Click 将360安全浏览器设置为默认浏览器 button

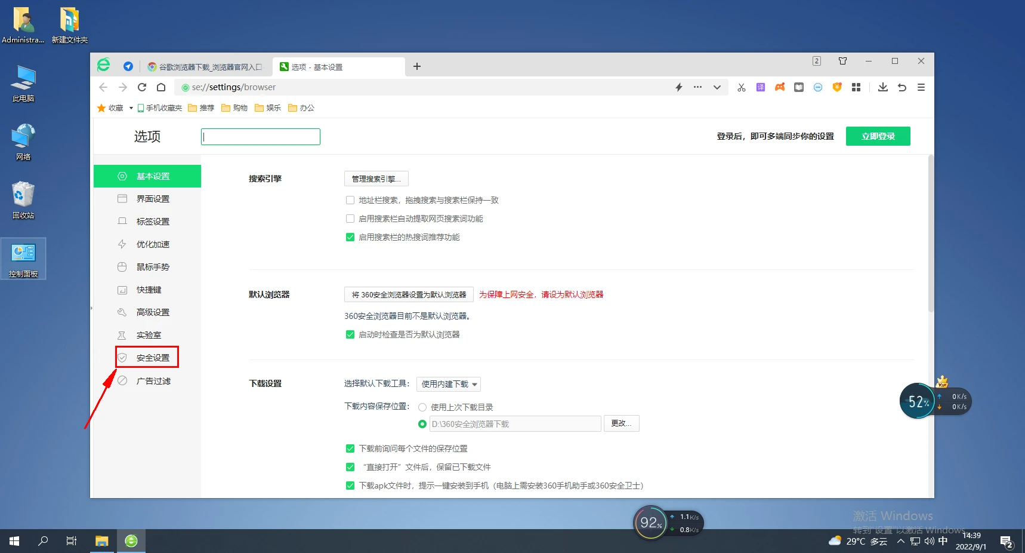409,294
